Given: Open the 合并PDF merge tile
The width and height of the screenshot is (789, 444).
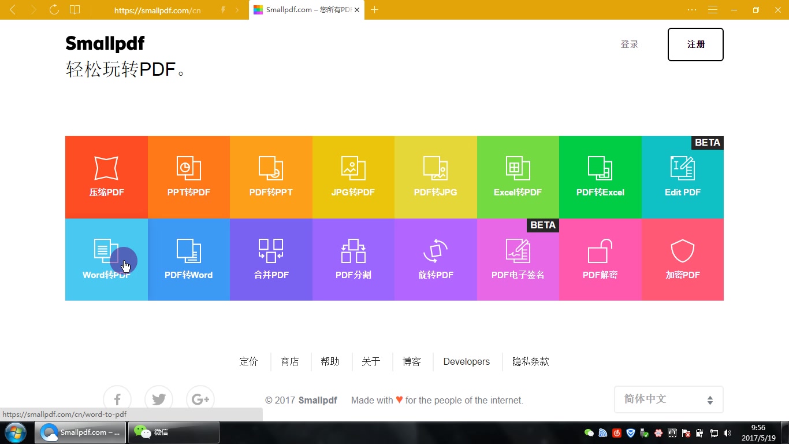Looking at the screenshot, I should (x=271, y=260).
